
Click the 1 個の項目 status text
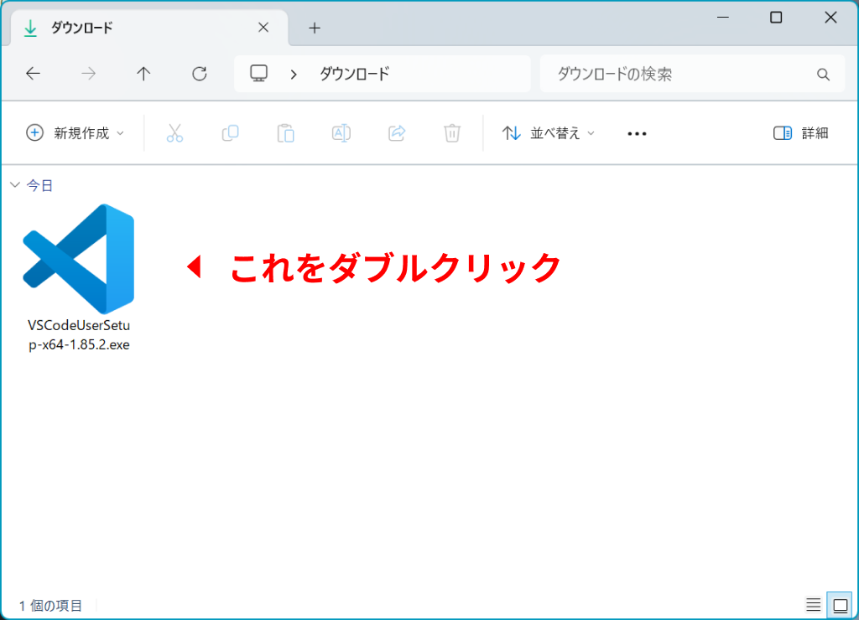pos(50,605)
